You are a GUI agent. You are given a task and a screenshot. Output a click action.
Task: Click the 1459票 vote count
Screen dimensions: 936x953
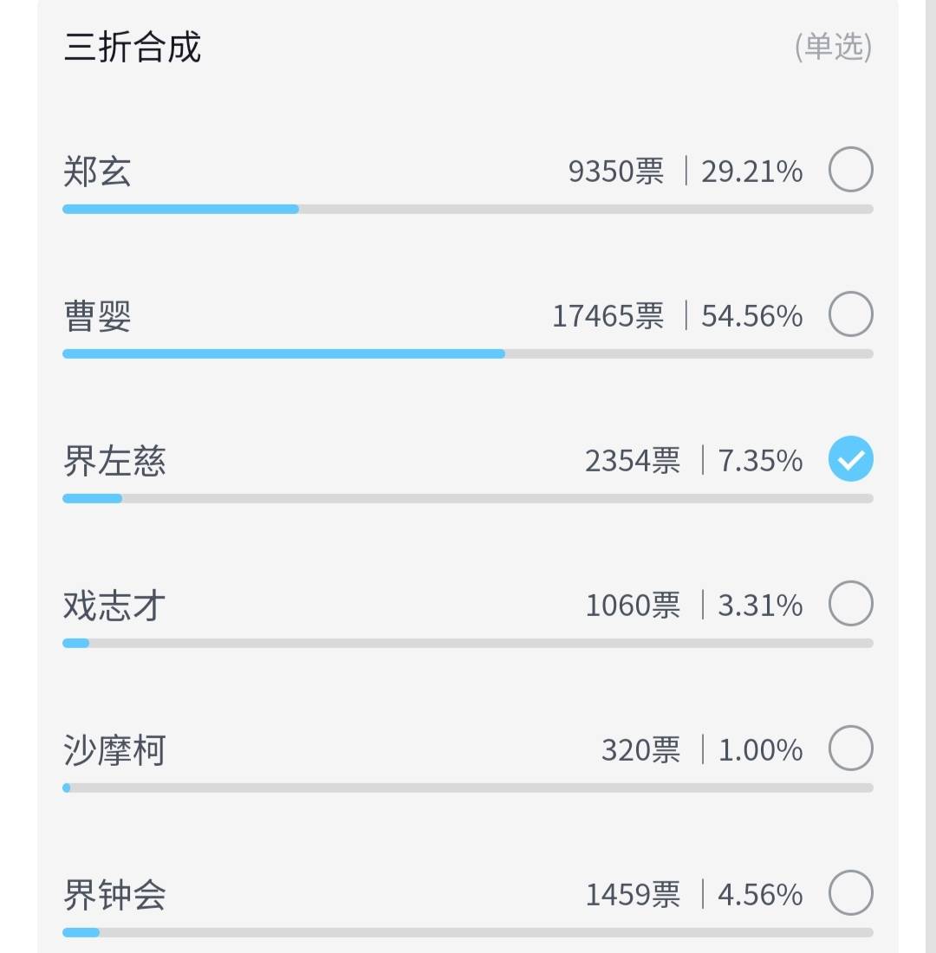(633, 895)
